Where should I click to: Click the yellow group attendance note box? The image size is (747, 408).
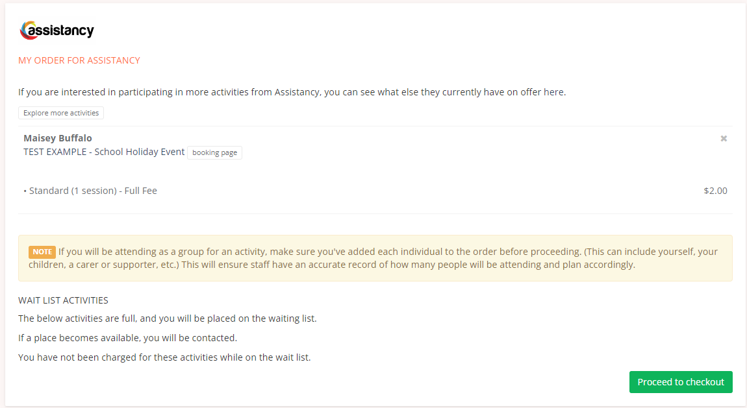point(375,258)
